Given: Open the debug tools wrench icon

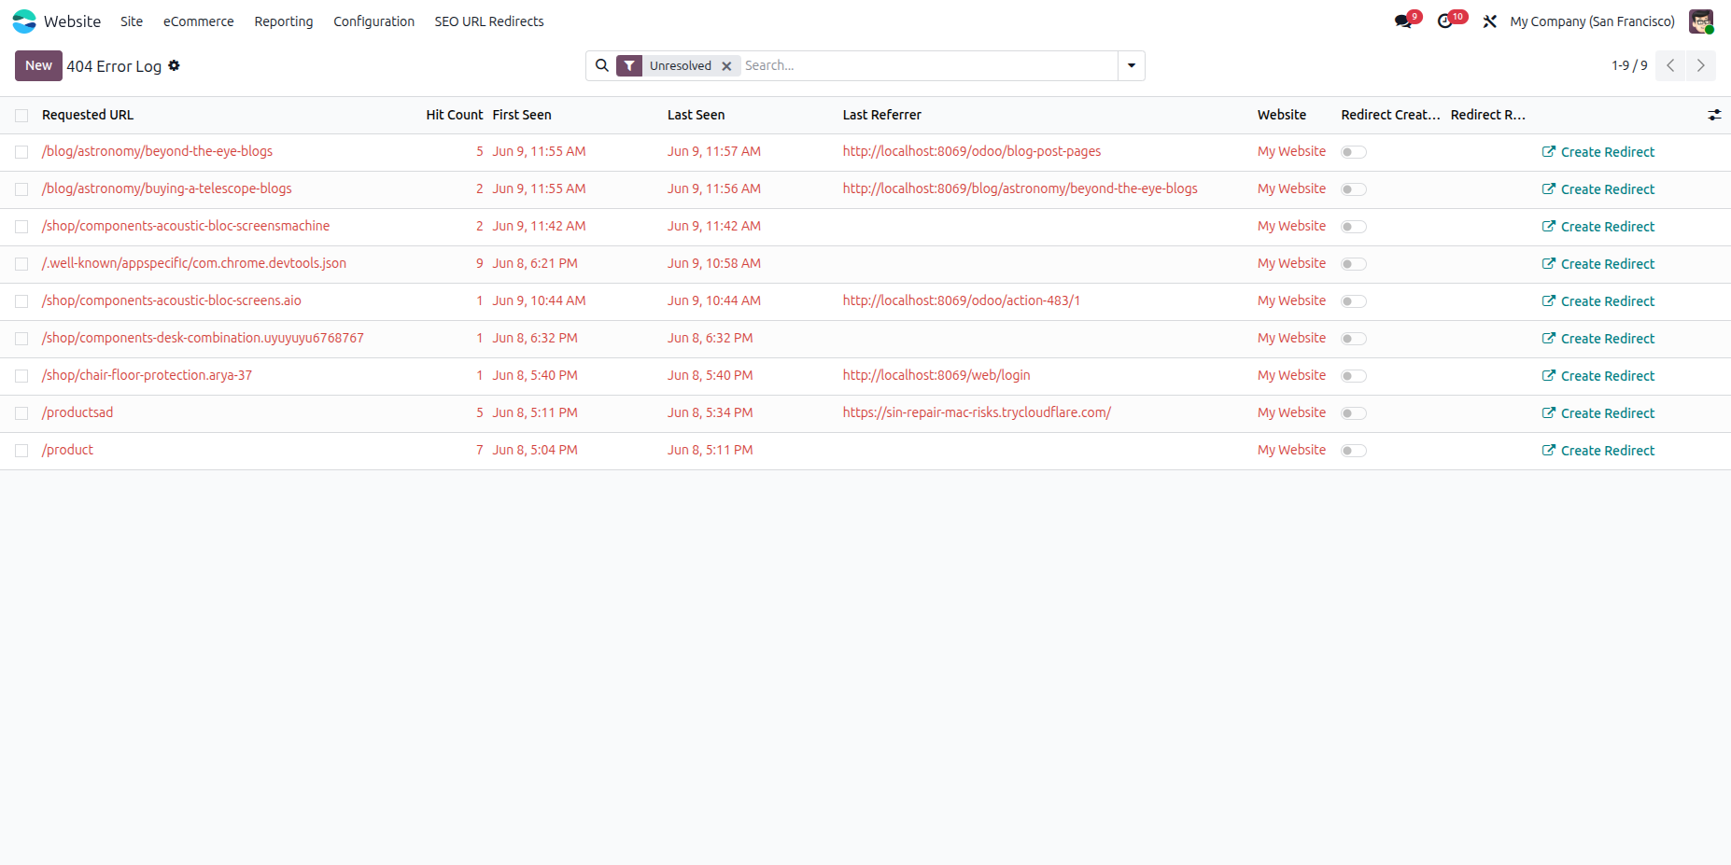Looking at the screenshot, I should [x=1490, y=21].
